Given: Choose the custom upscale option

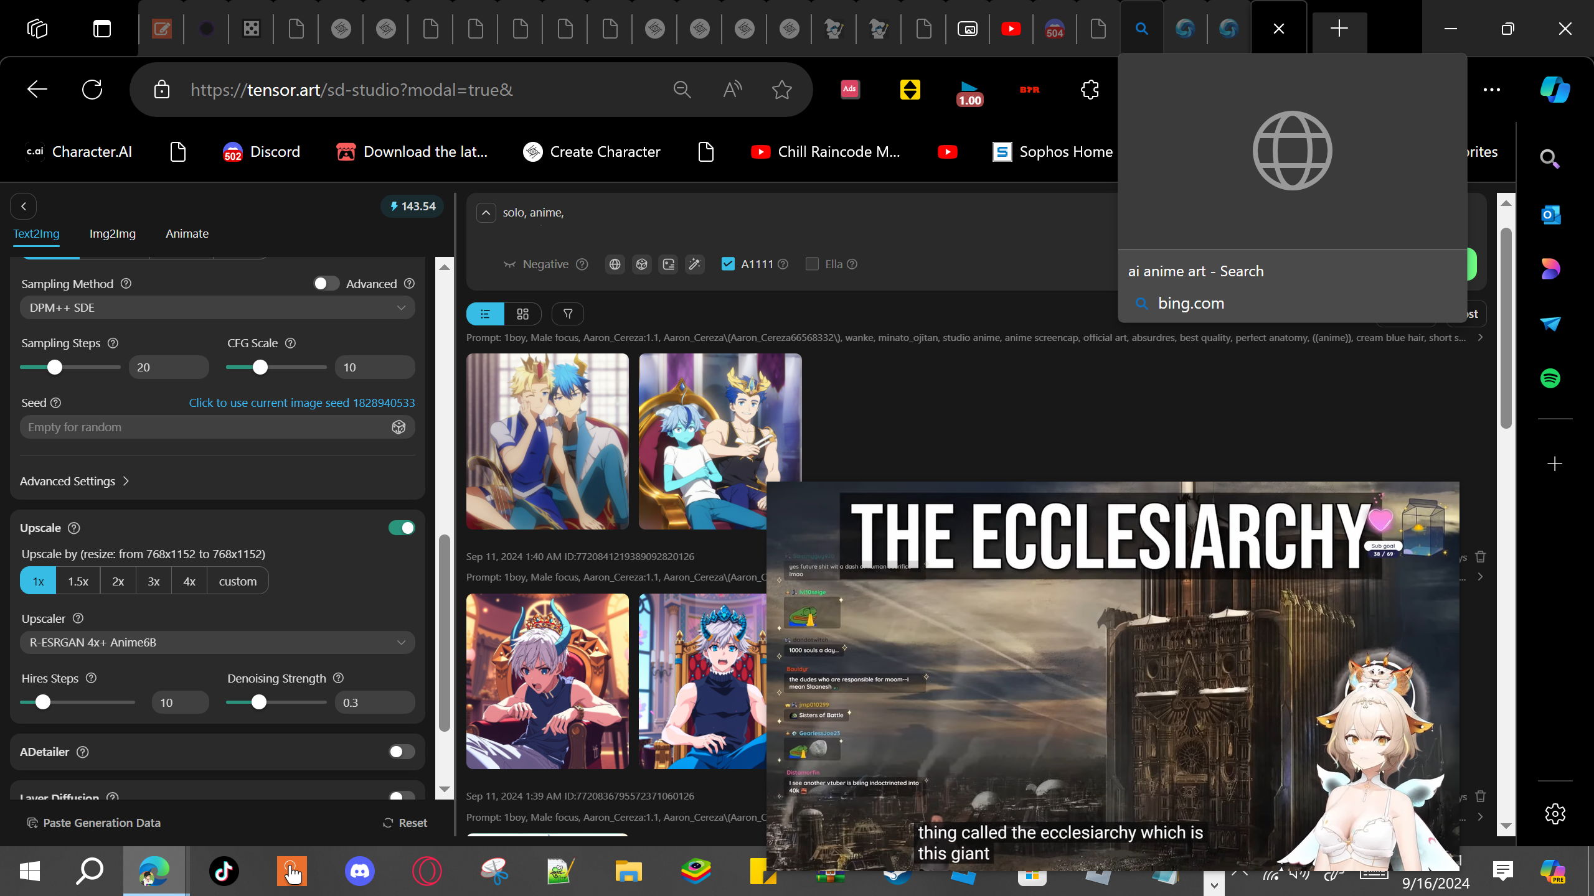Looking at the screenshot, I should click(238, 581).
